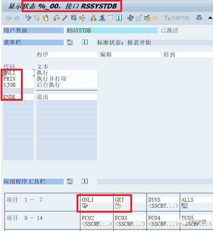Click the 文本 column header
The width and height of the screenshot is (213, 231).
pyautogui.click(x=43, y=67)
